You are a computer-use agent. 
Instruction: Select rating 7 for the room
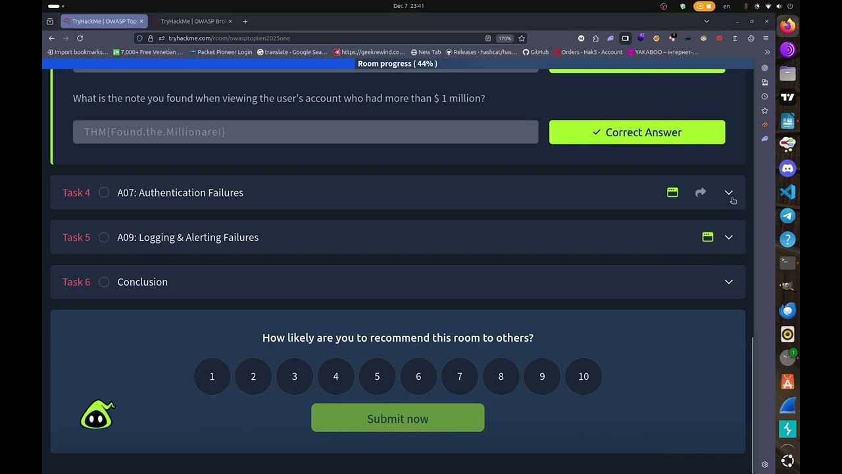(460, 377)
